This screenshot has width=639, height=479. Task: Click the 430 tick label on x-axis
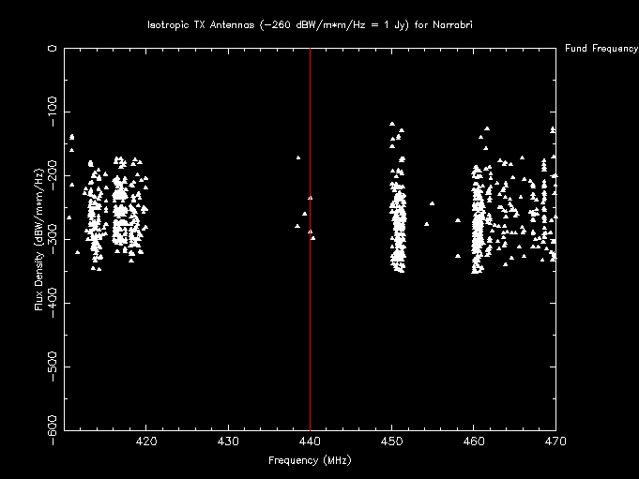coord(228,442)
